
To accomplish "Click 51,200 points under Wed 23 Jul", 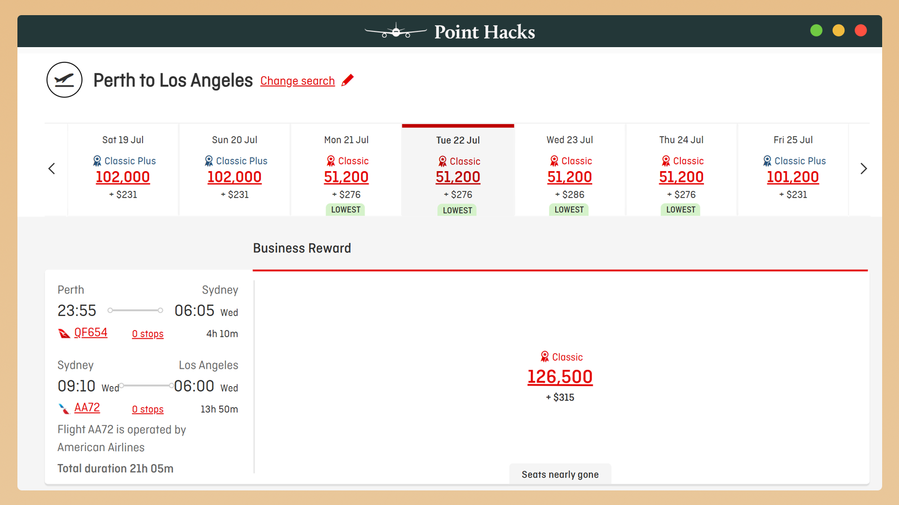I will click(x=570, y=177).
